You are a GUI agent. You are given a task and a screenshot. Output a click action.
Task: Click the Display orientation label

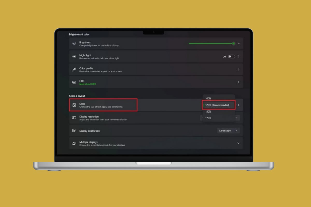pyautogui.click(x=89, y=131)
